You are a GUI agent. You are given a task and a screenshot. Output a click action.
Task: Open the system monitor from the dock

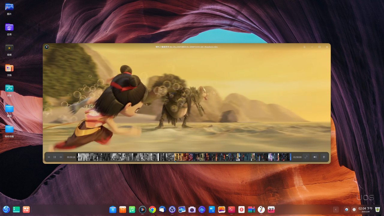pos(202,209)
